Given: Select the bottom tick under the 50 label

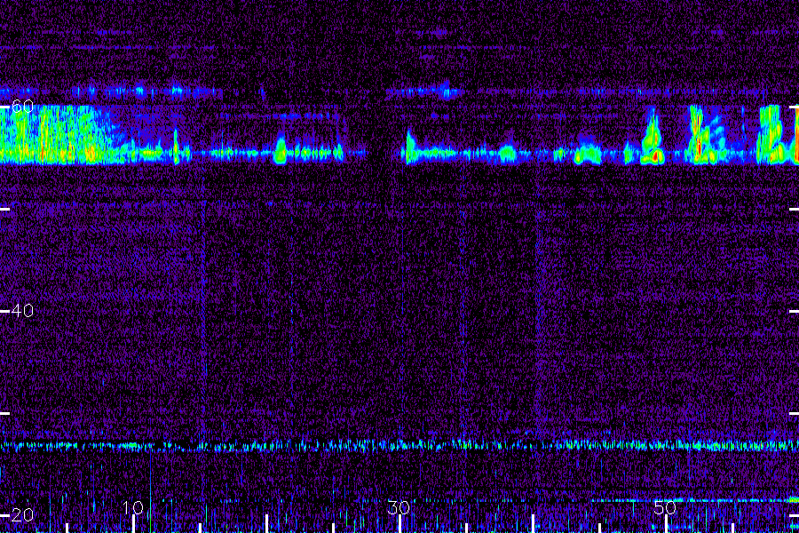Looking at the screenshot, I should 666,524.
